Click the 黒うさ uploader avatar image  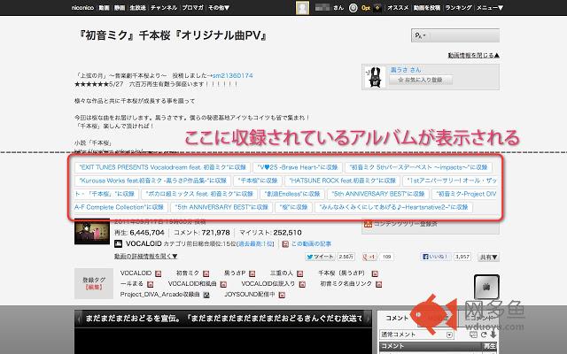coord(374,77)
